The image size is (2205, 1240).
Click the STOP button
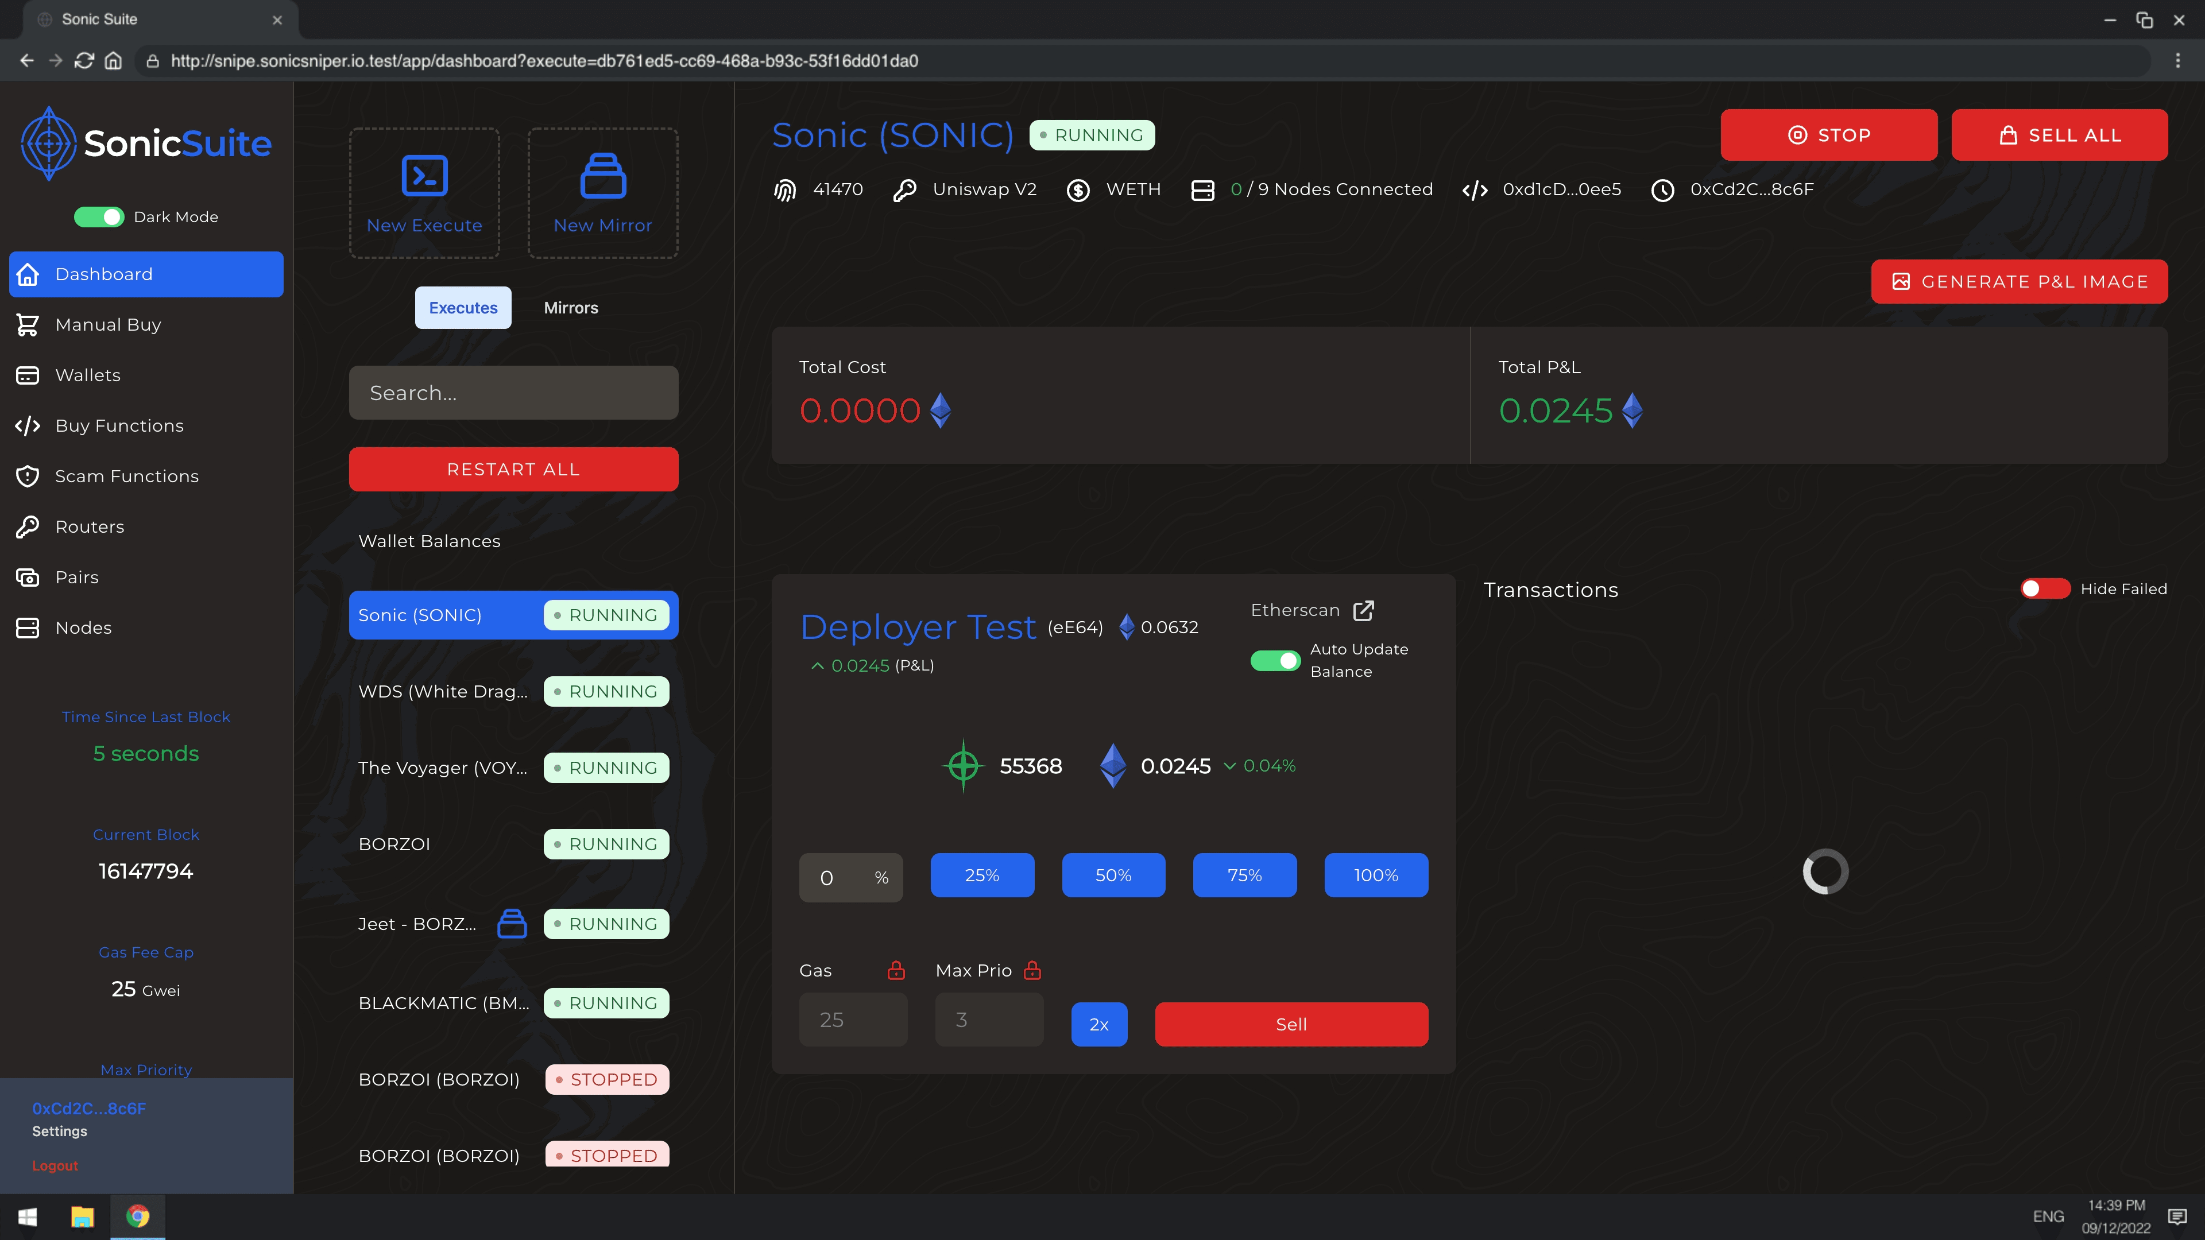(x=1828, y=135)
